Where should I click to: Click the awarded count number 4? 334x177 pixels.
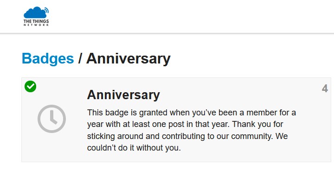point(325,88)
